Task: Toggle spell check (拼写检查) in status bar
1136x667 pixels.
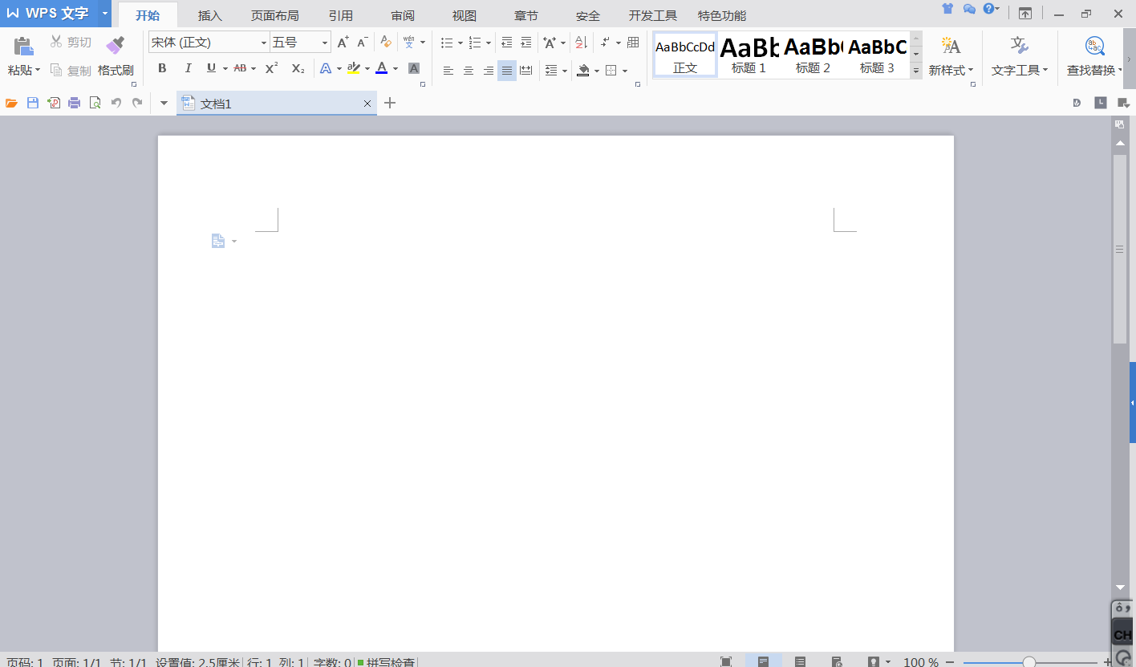Action: pos(387,662)
